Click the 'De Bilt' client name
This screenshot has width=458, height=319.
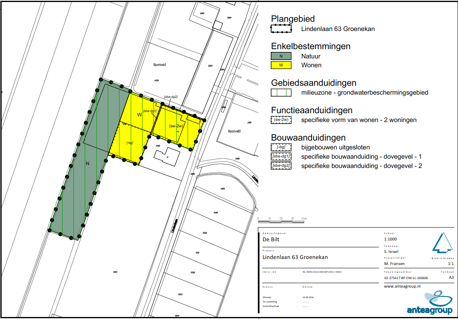[271, 239]
